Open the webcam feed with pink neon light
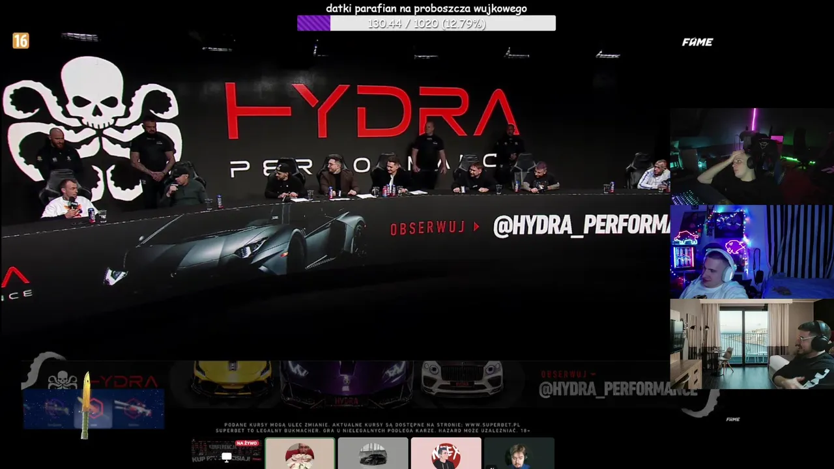The width and height of the screenshot is (834, 469). pyautogui.click(x=752, y=156)
